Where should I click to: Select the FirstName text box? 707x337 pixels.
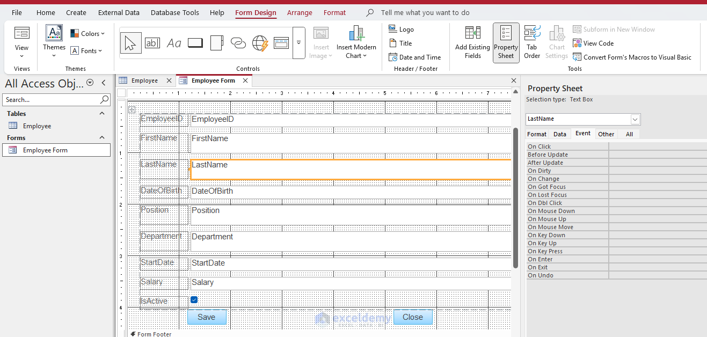(351, 143)
